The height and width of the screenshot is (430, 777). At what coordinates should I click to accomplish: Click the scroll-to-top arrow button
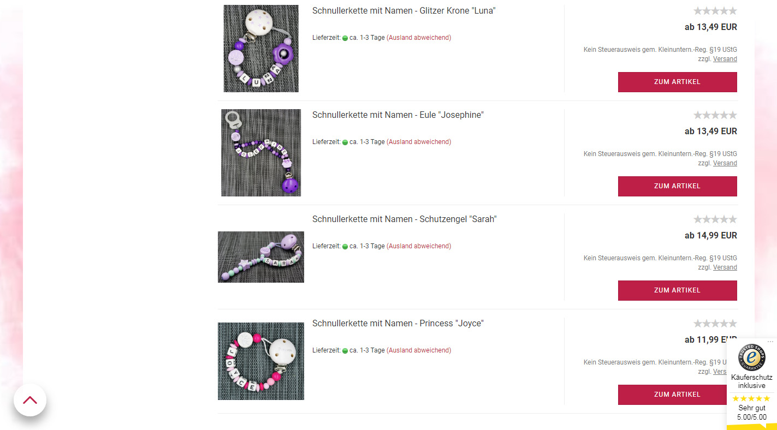[30, 400]
